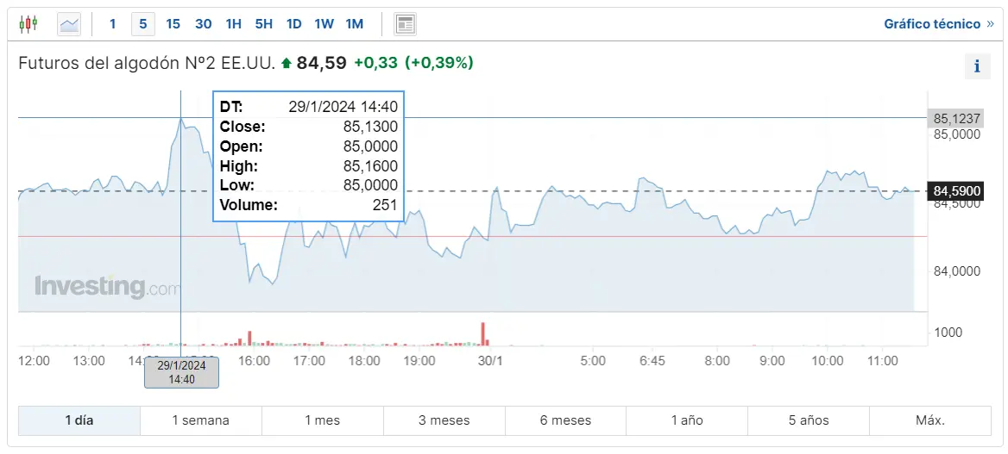Viewport: 1008px width, 454px height.
Task: Switch to candlestick chart type
Action: coord(28,24)
